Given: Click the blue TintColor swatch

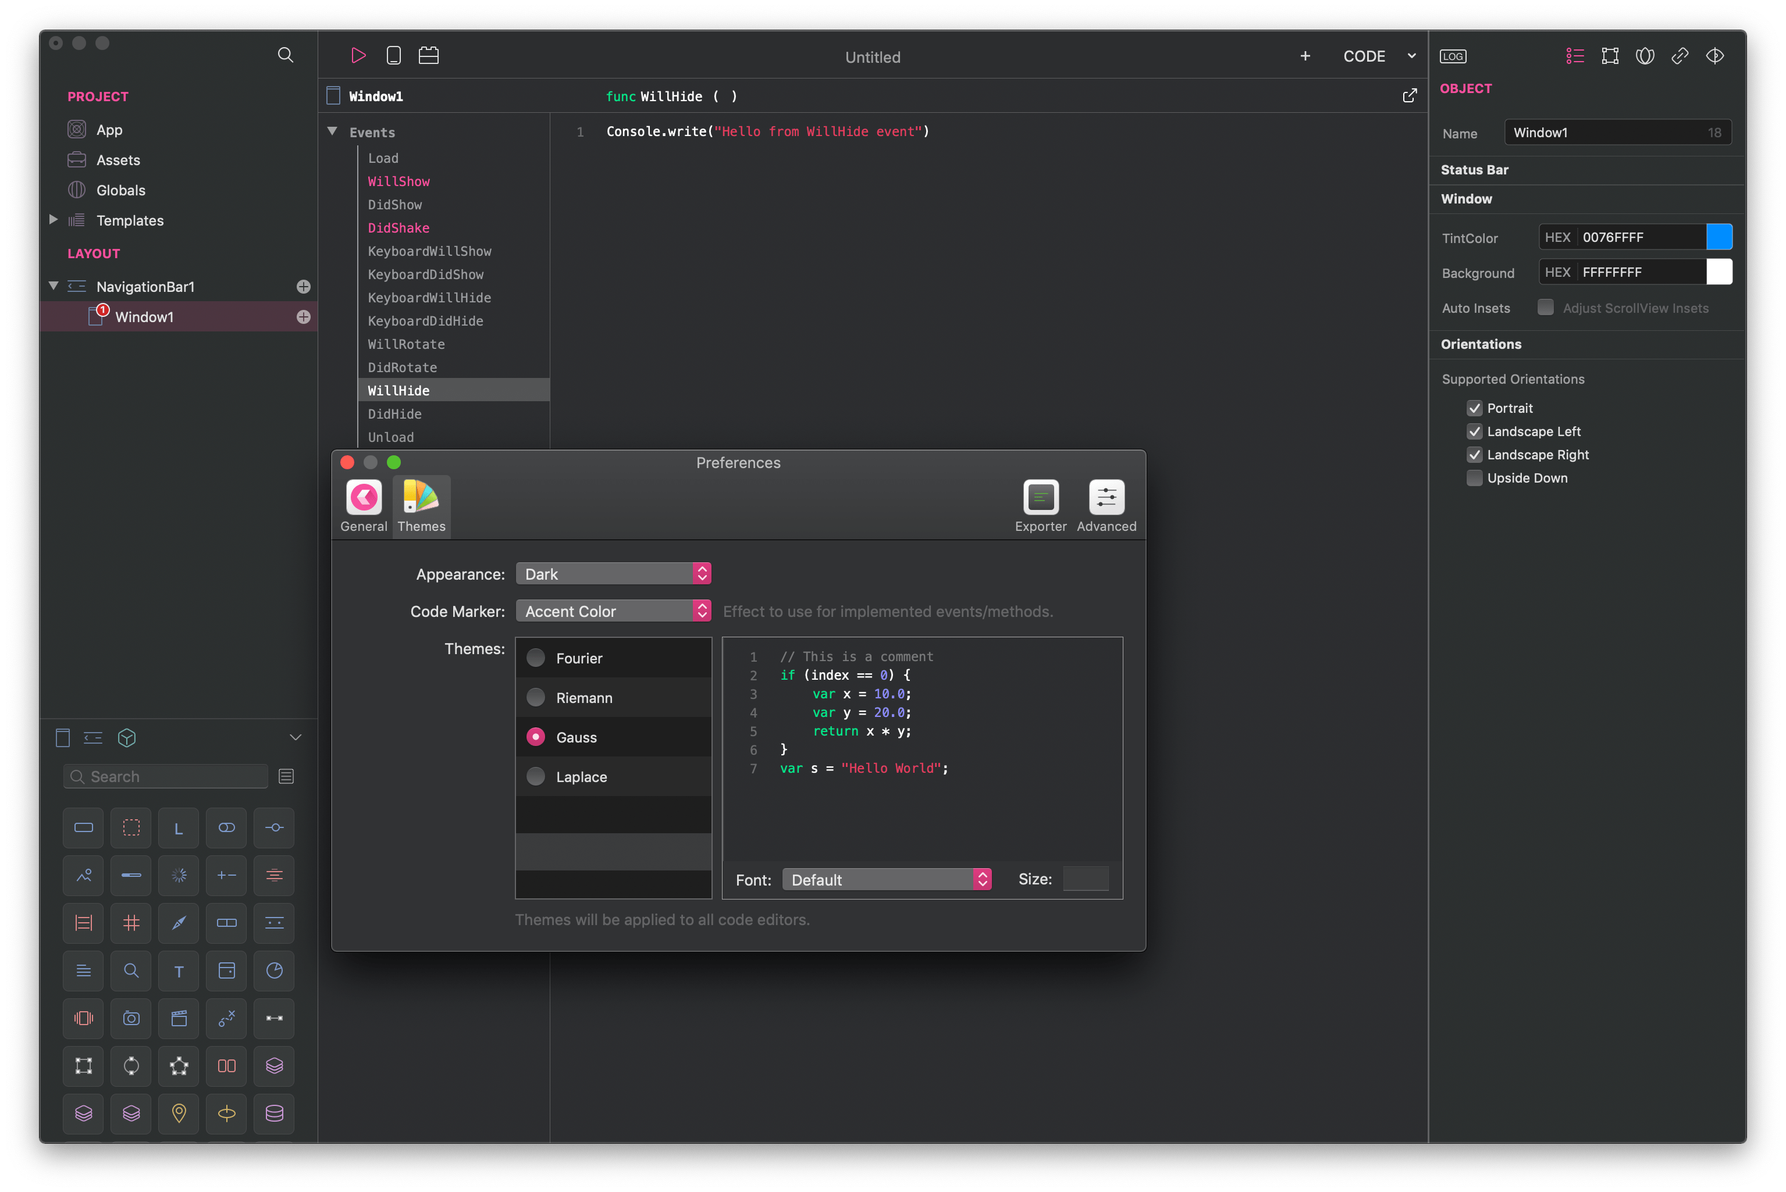Looking at the screenshot, I should click(1719, 237).
